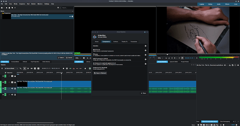This screenshot has width=240, height=126.
Task: Select the Selection tool arrow
Action: click(x=25, y=69)
